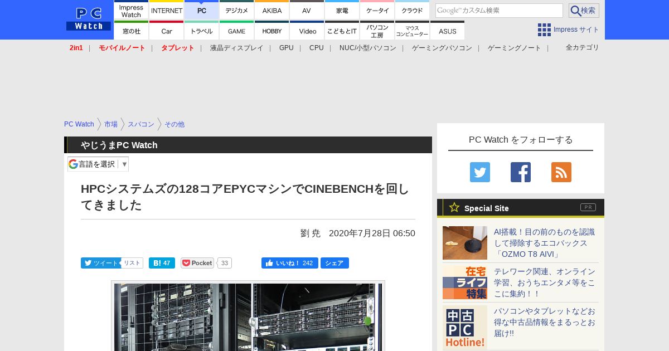
Task: Click the モバイルノート category link
Action: pos(122,48)
